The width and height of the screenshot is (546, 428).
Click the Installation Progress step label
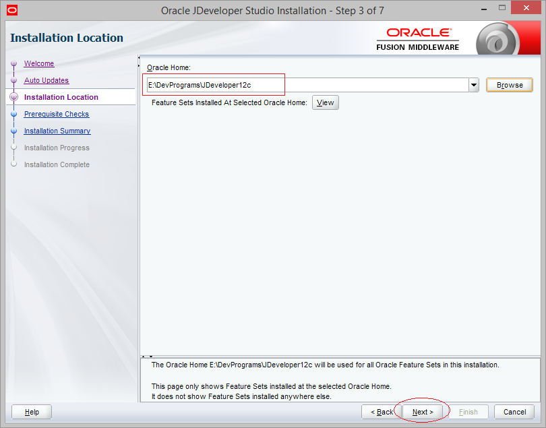tap(57, 148)
